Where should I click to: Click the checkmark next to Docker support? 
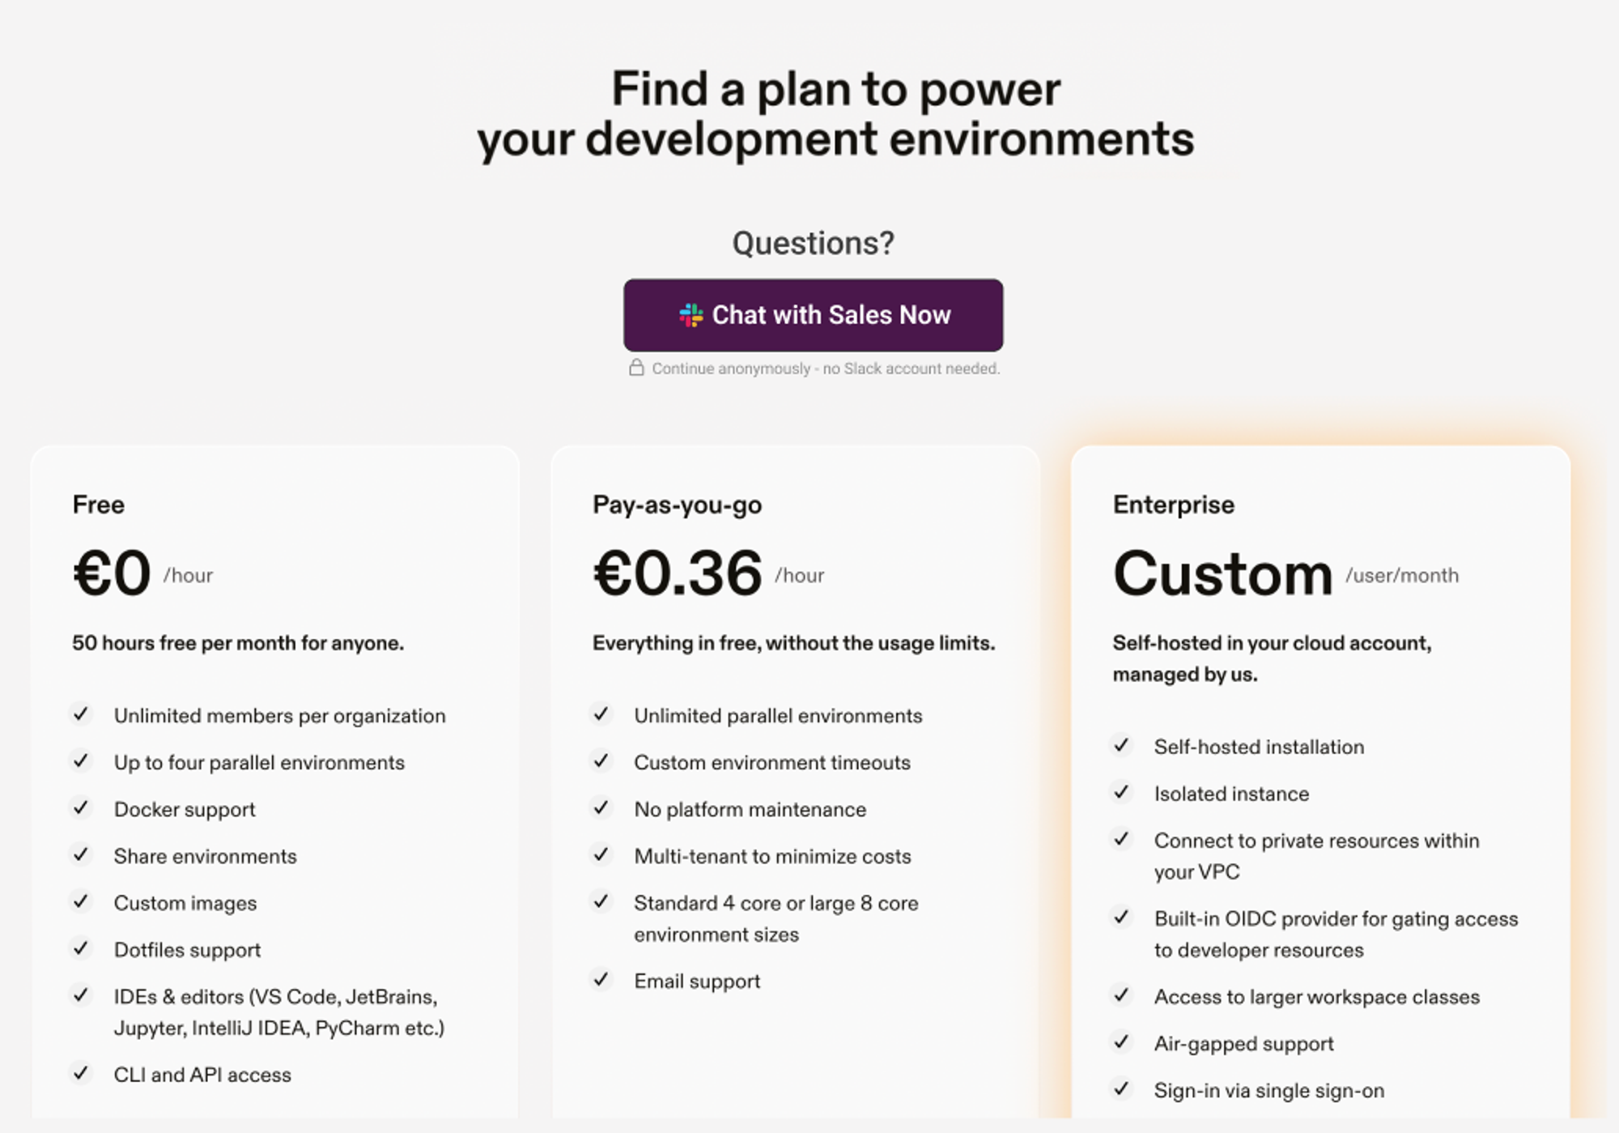click(x=81, y=808)
